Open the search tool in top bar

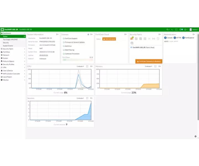tap(168, 30)
